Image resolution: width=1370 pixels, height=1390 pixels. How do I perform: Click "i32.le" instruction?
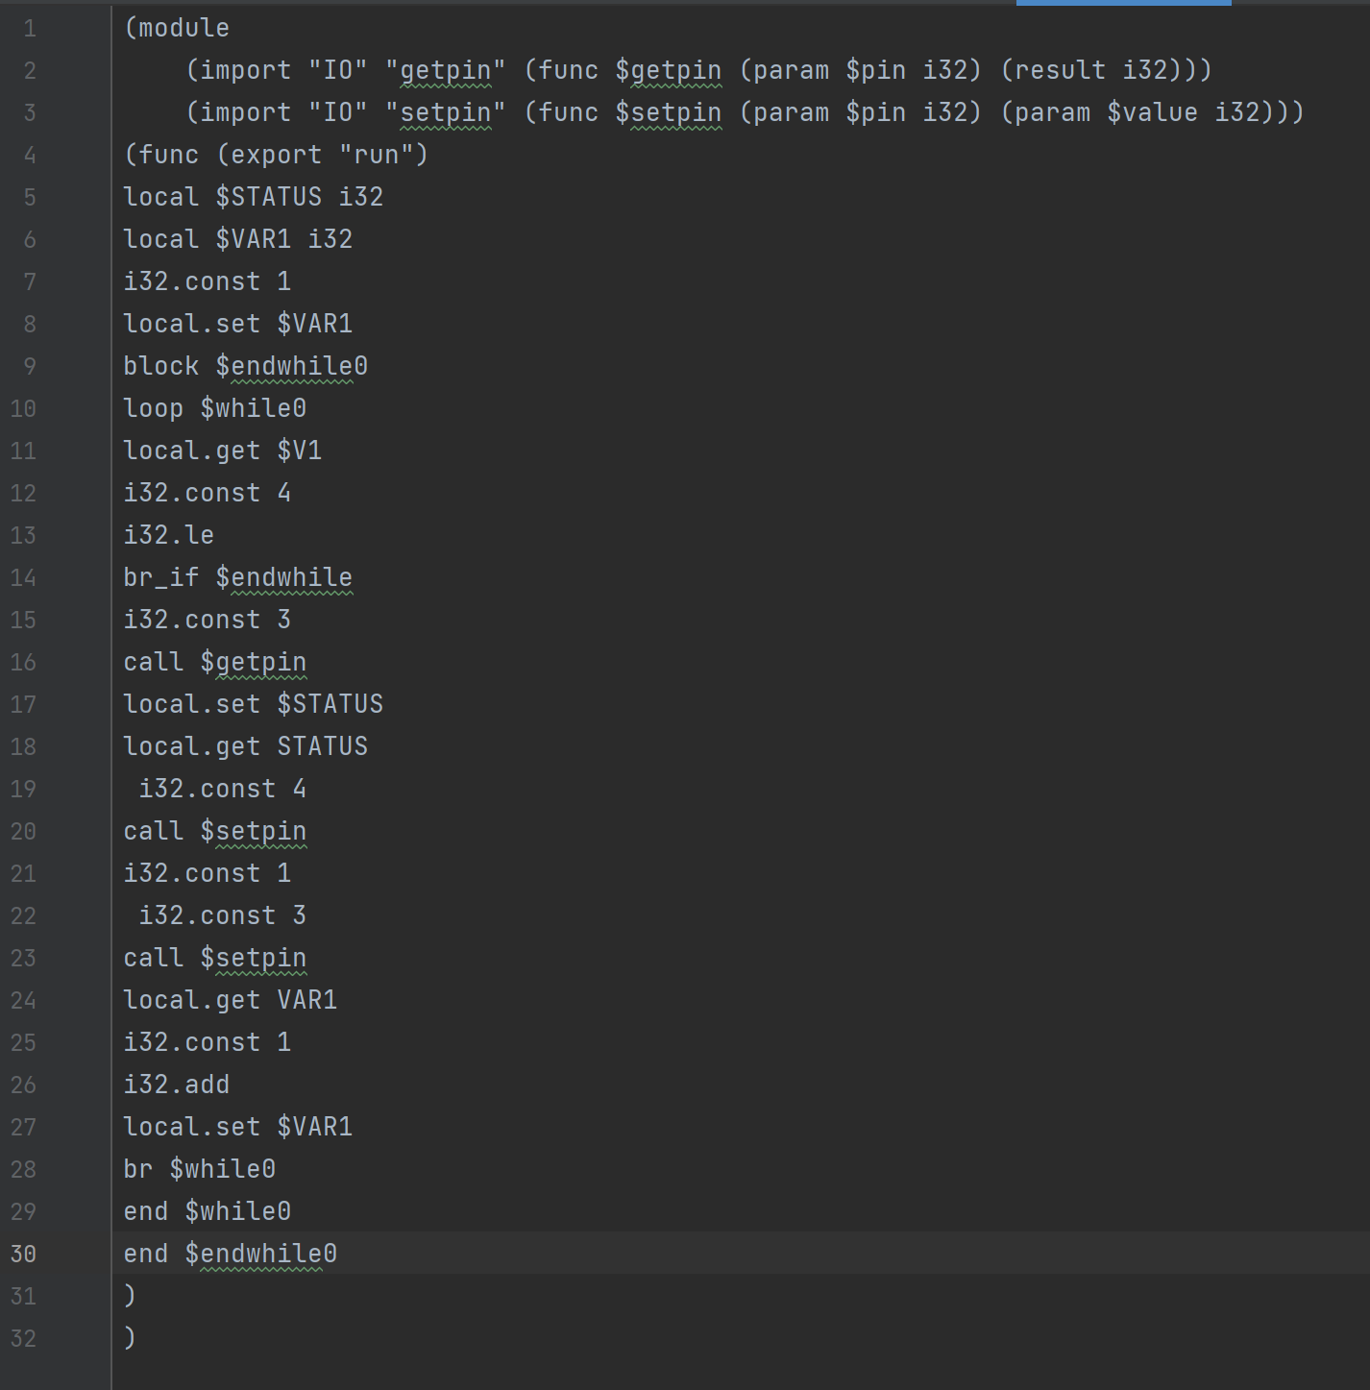169,536
